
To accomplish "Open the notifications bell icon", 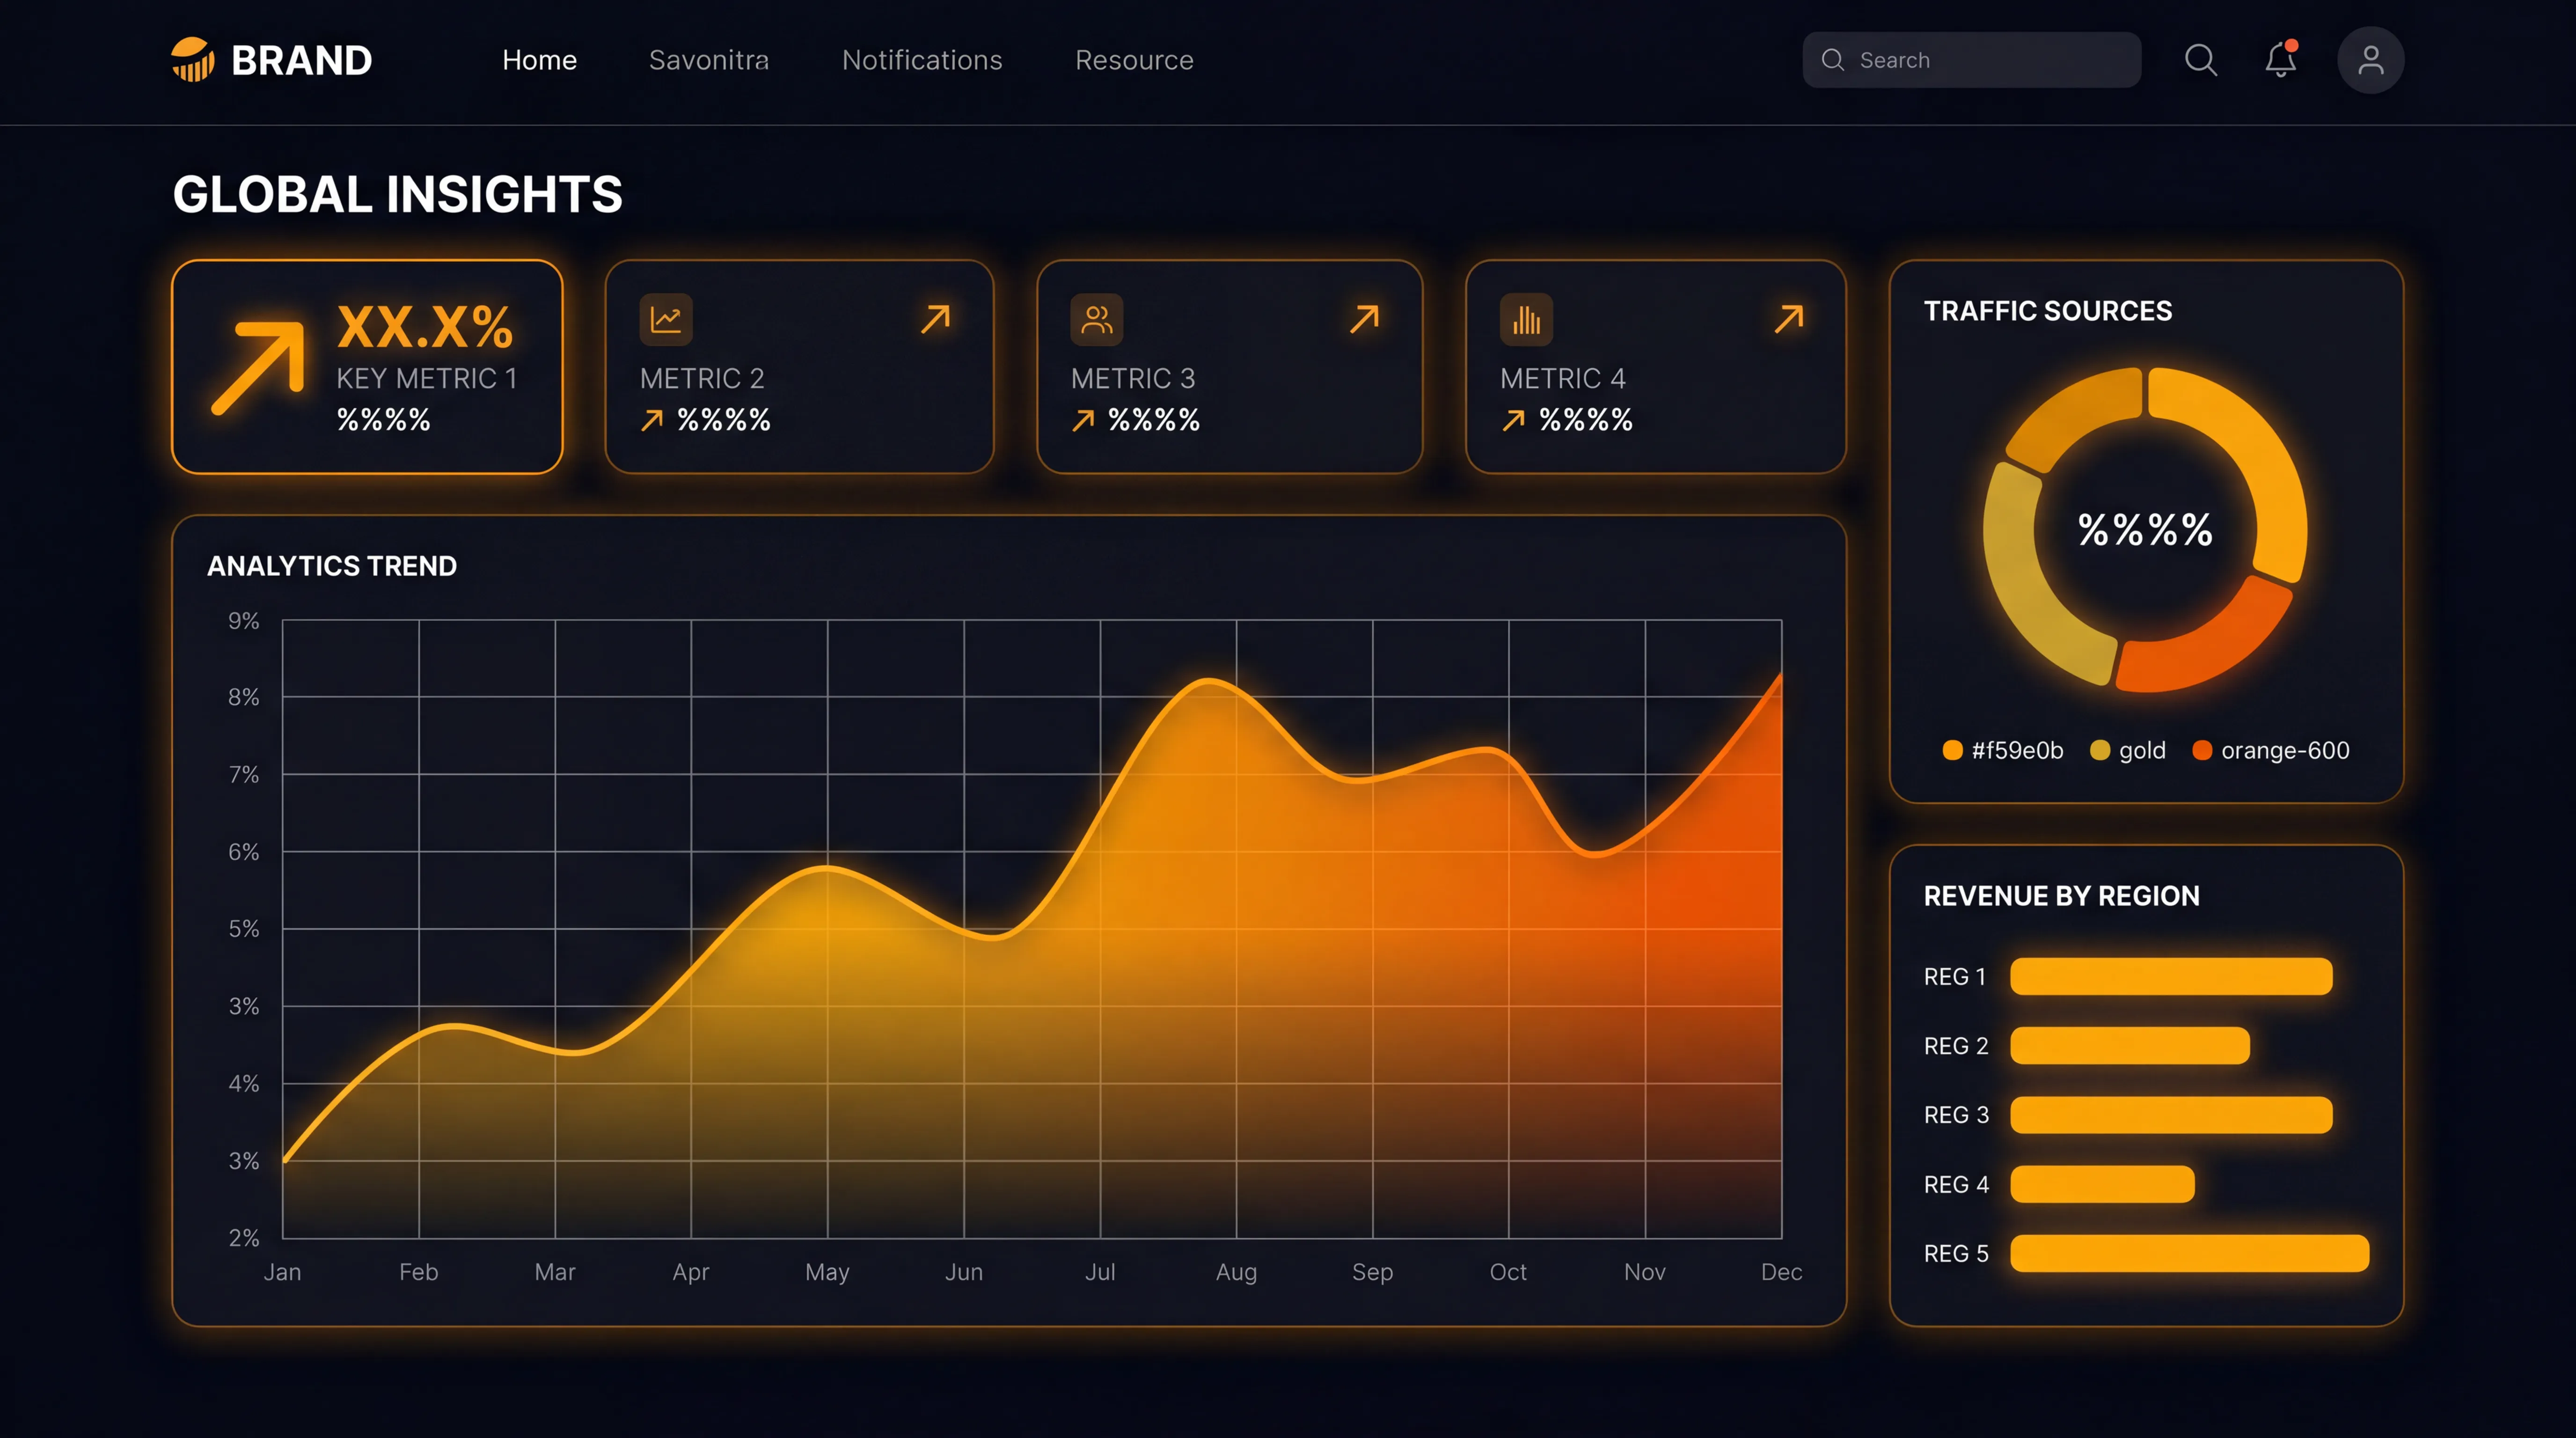I will (2281, 60).
